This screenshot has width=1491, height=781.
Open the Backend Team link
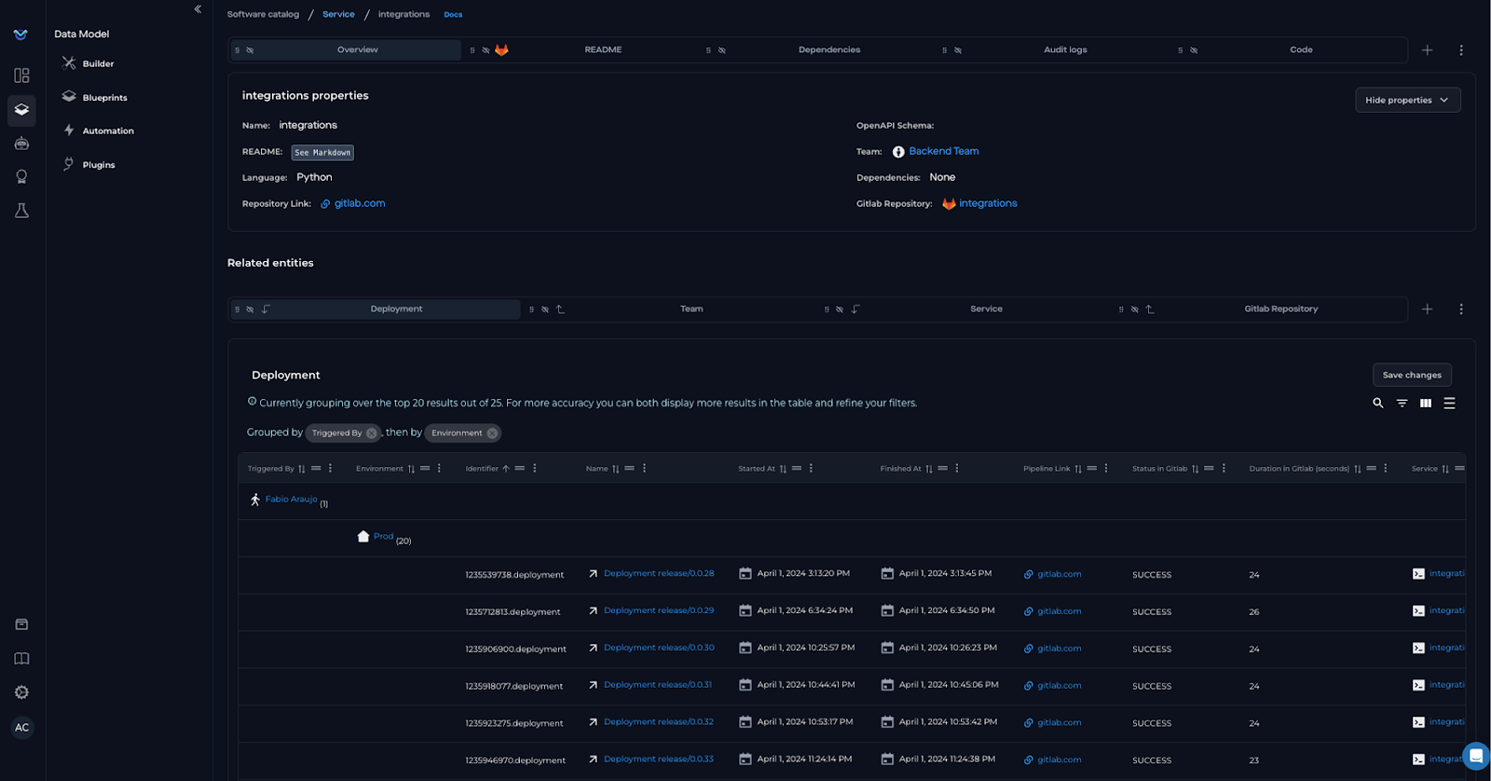click(943, 151)
